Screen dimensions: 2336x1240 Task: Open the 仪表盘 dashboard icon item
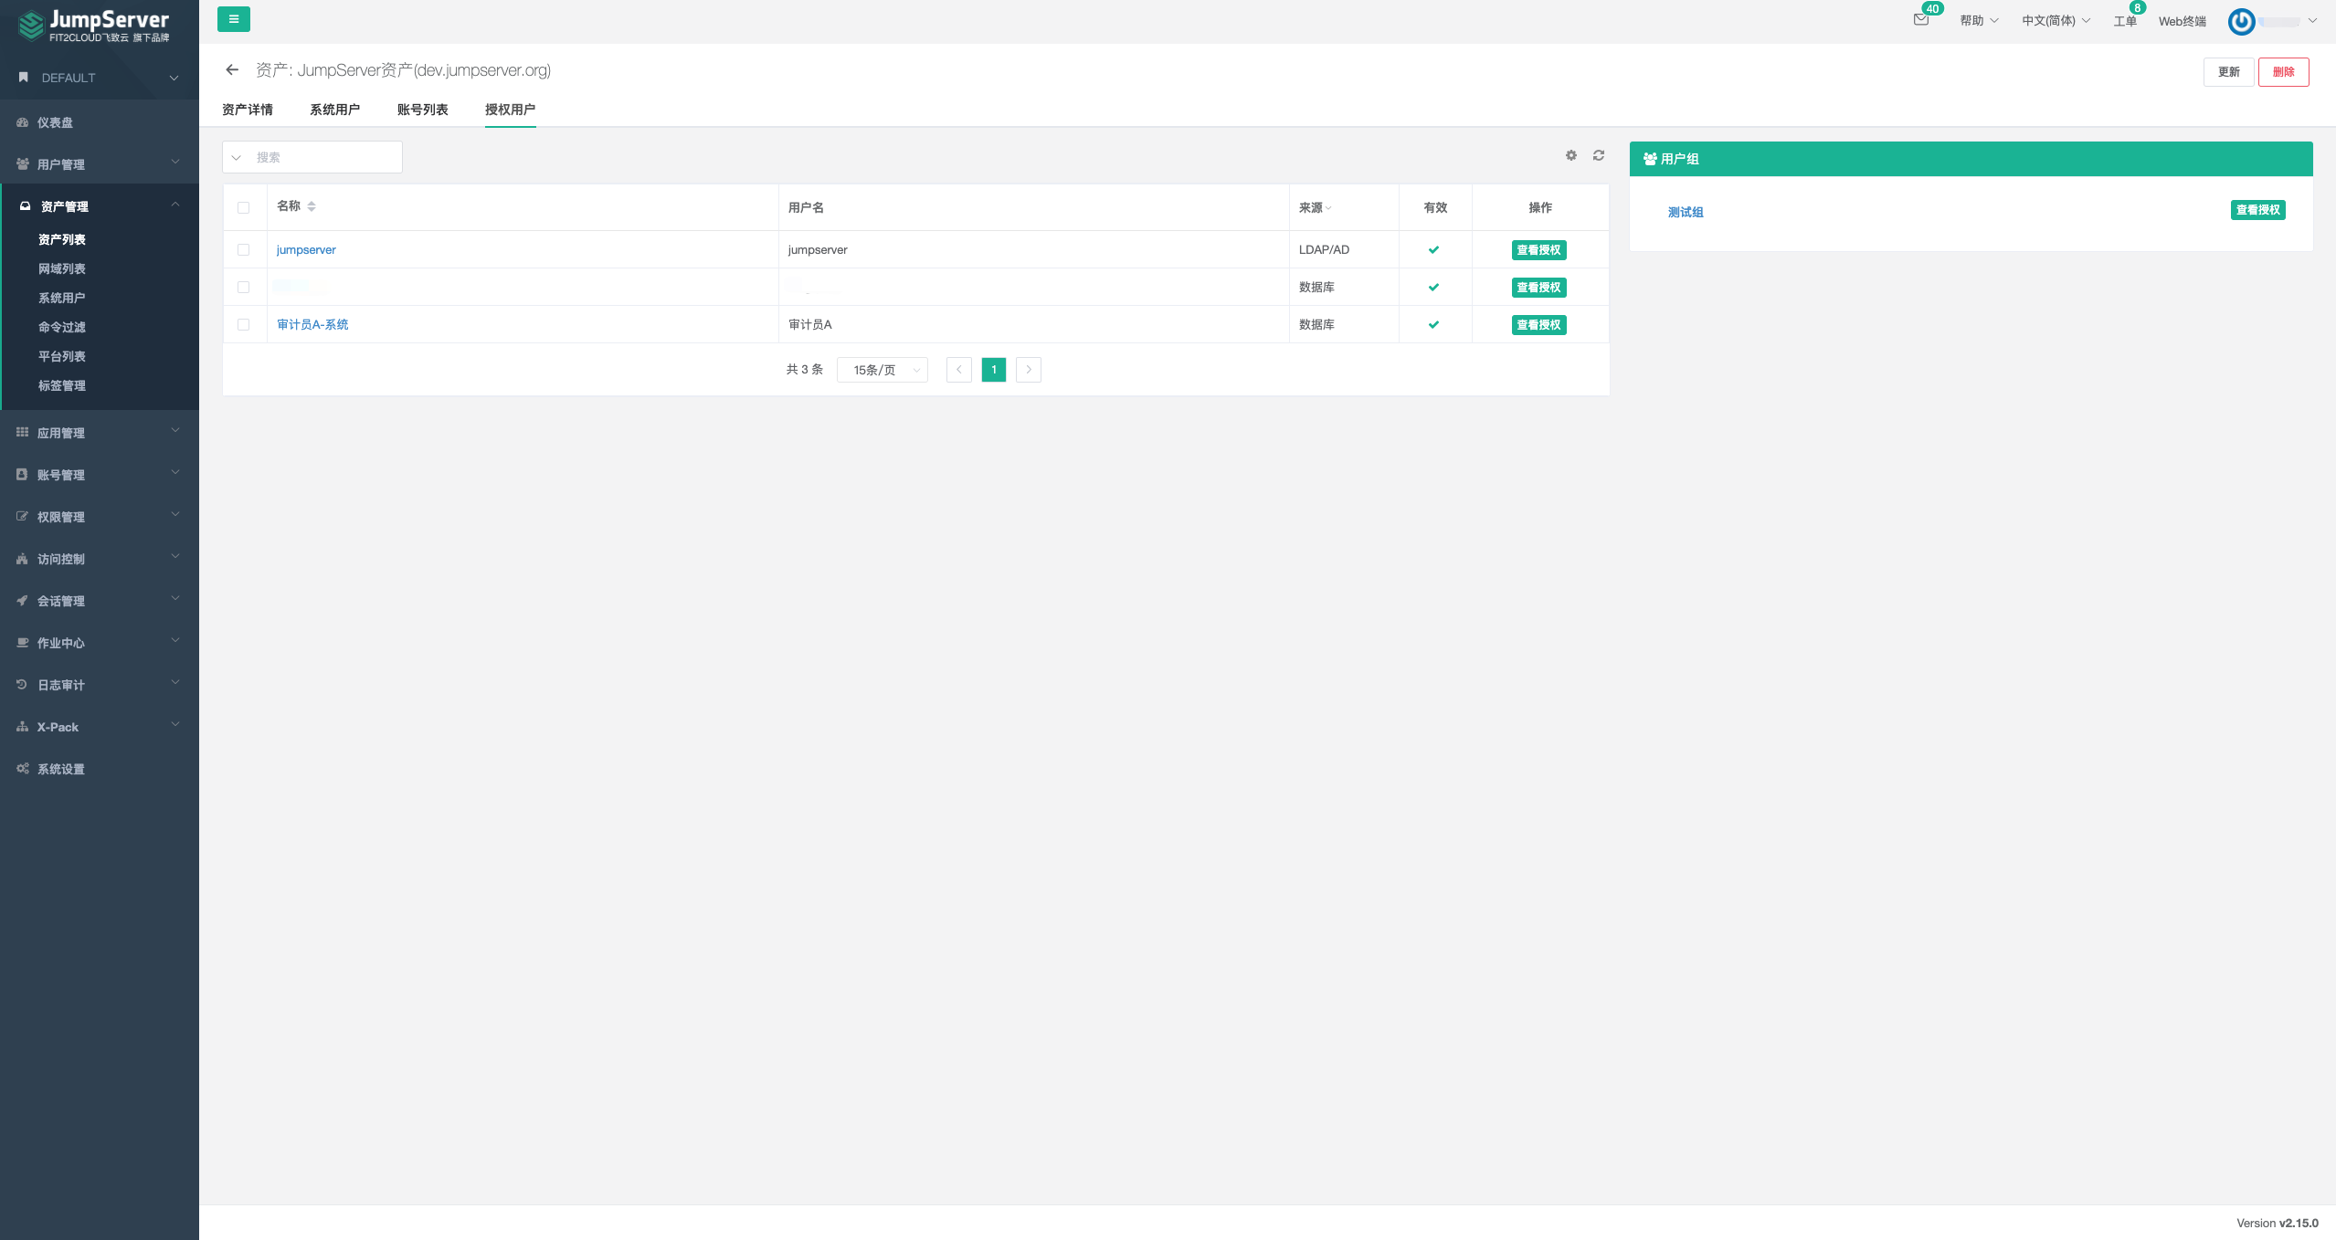54,122
